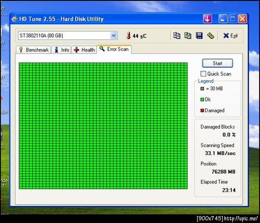Minimize the HD Tune window
Viewport: 260px width, 223px height.
click(223, 19)
